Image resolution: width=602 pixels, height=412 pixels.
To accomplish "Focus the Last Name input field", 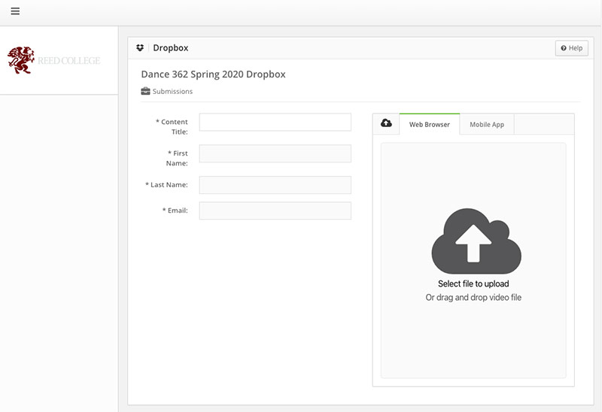I will 275,185.
